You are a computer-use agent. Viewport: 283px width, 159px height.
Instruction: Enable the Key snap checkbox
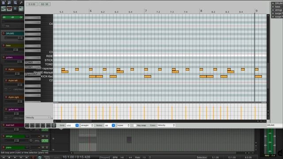tap(134, 125)
